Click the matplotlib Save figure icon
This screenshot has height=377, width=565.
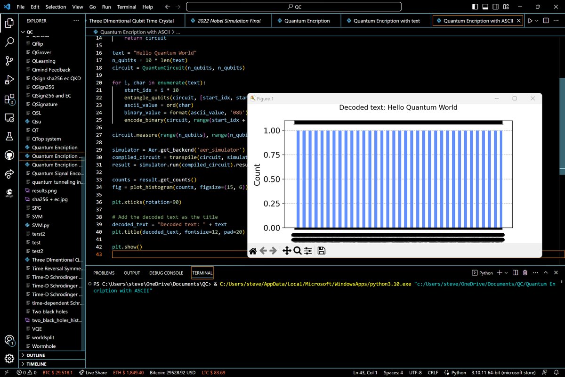[x=322, y=251]
